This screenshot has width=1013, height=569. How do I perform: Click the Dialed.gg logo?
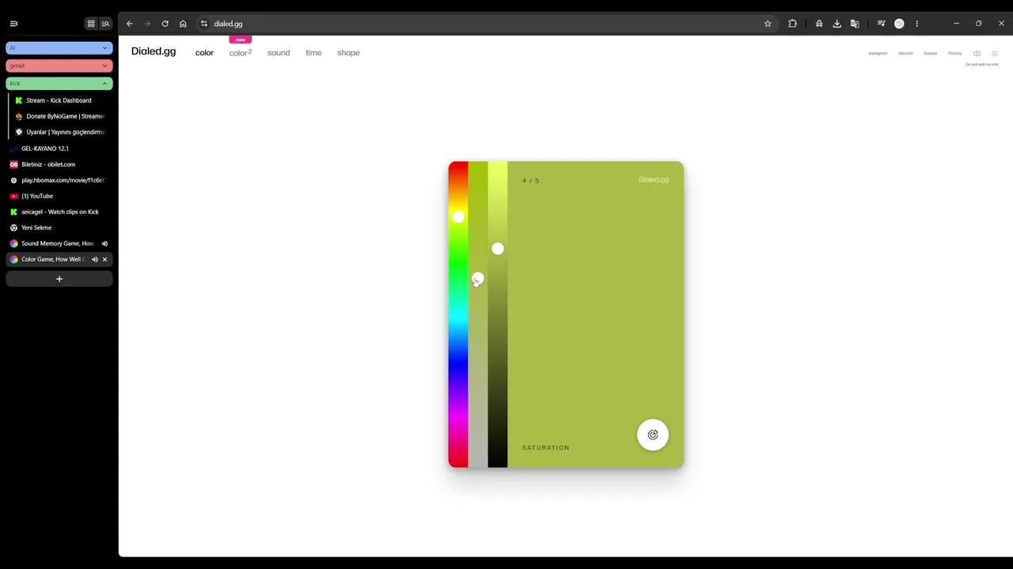(x=154, y=51)
